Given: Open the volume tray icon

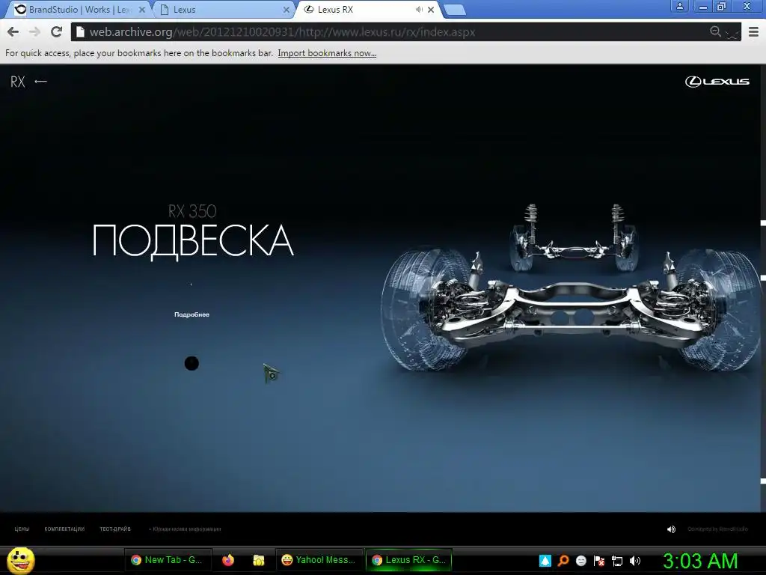Looking at the screenshot, I should [635, 561].
